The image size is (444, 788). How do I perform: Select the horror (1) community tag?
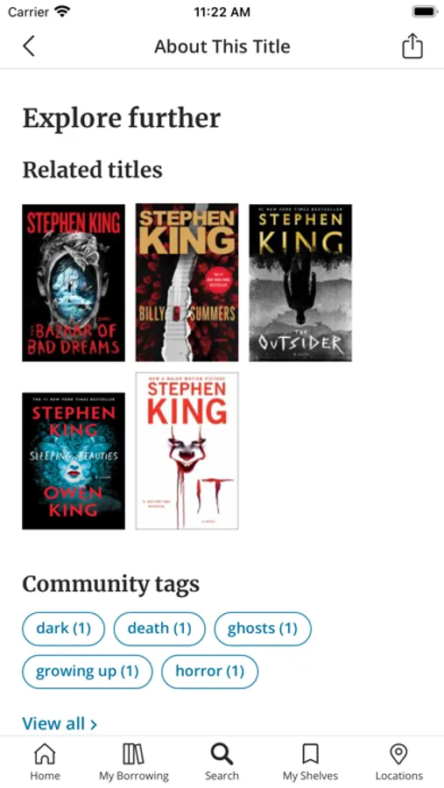pos(209,672)
